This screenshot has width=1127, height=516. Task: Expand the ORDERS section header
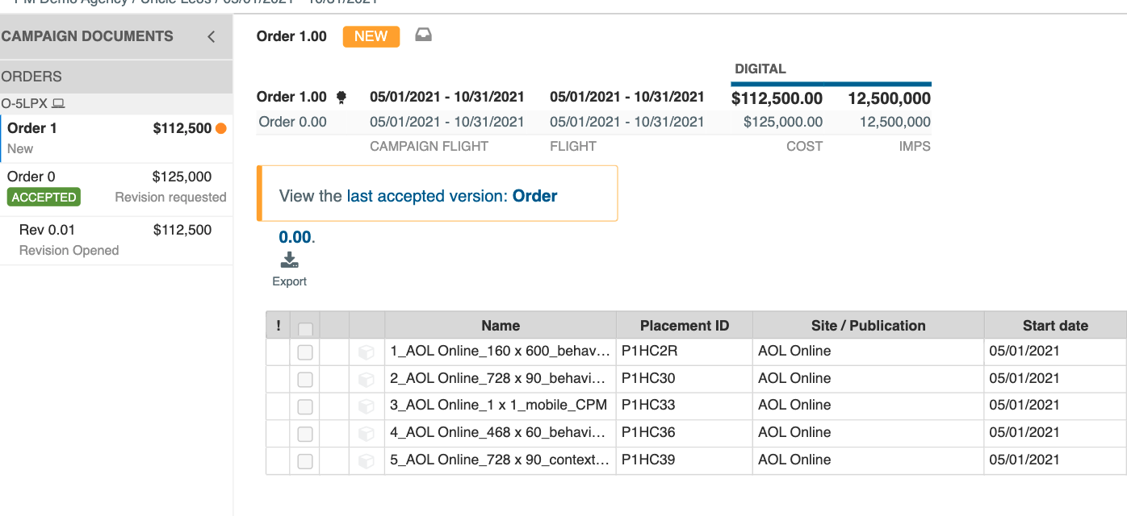[x=30, y=77]
